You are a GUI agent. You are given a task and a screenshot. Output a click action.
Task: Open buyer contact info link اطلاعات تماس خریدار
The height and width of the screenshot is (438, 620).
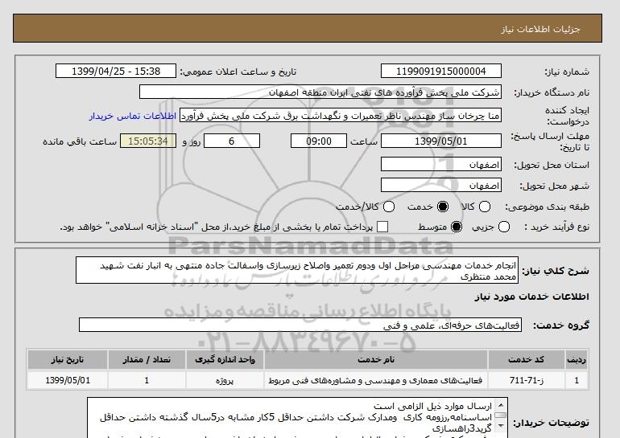pyautogui.click(x=133, y=116)
